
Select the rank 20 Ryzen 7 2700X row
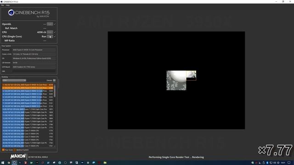click(28, 143)
